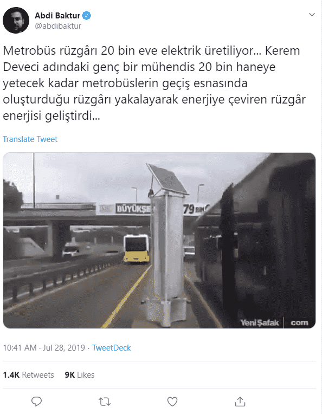Open the reply speech bubble icon

[36, 402]
